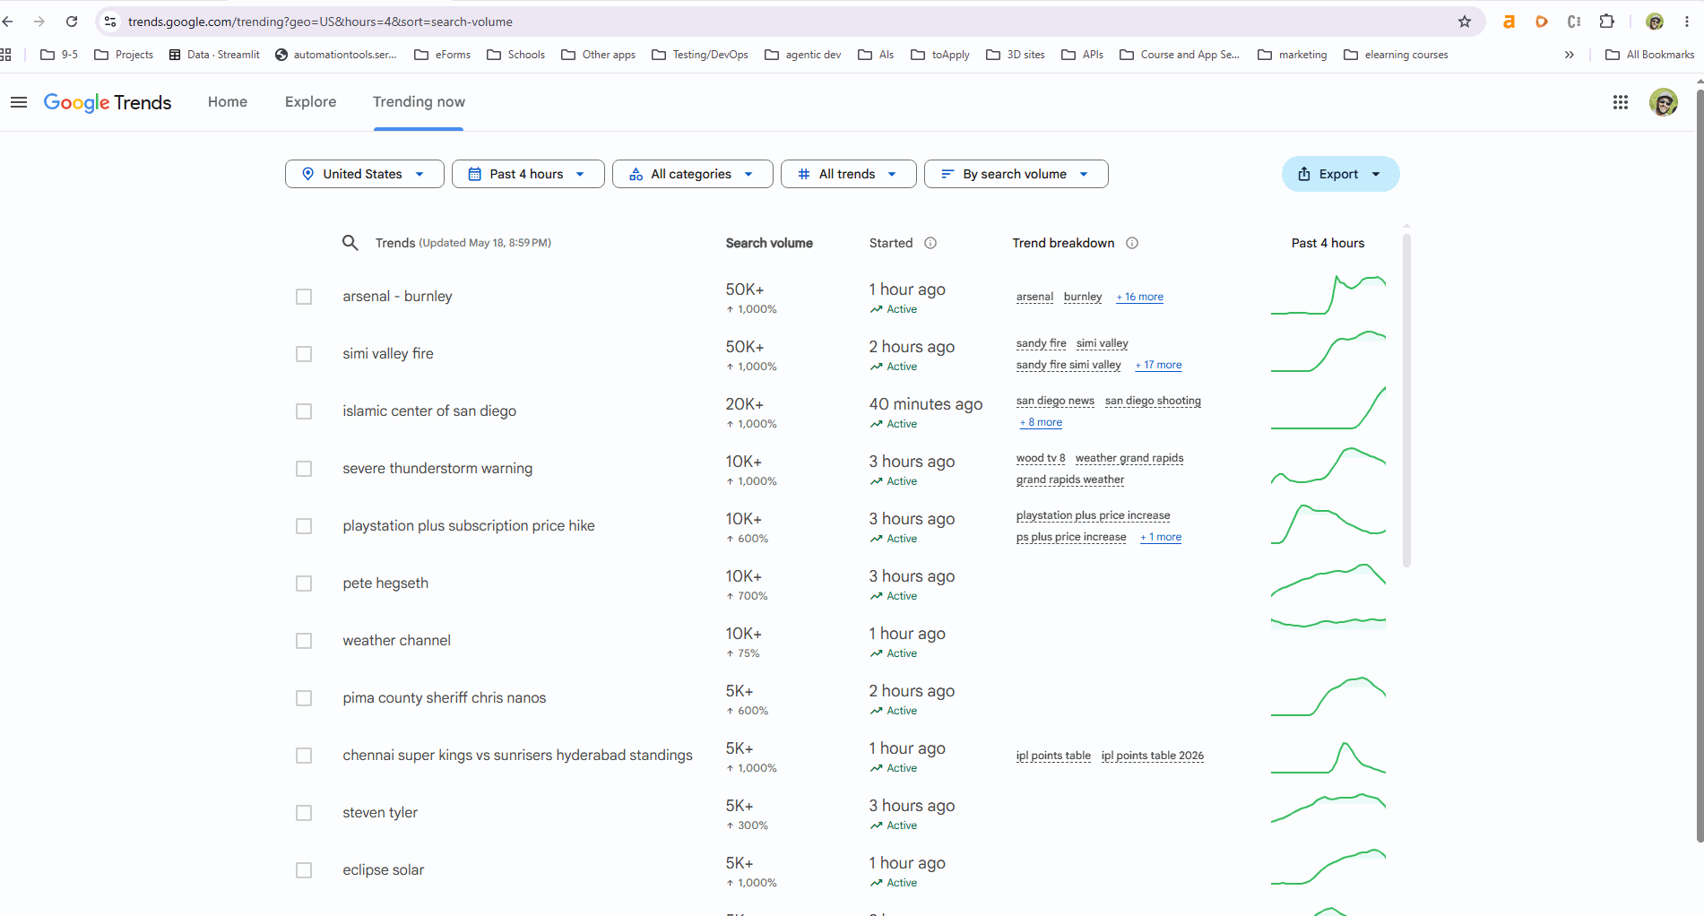Image resolution: width=1704 pixels, height=916 pixels.
Task: Select the steven tyler checkbox
Action: [x=304, y=813]
